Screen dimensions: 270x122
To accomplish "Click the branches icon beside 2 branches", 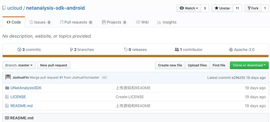I will point(71,49).
